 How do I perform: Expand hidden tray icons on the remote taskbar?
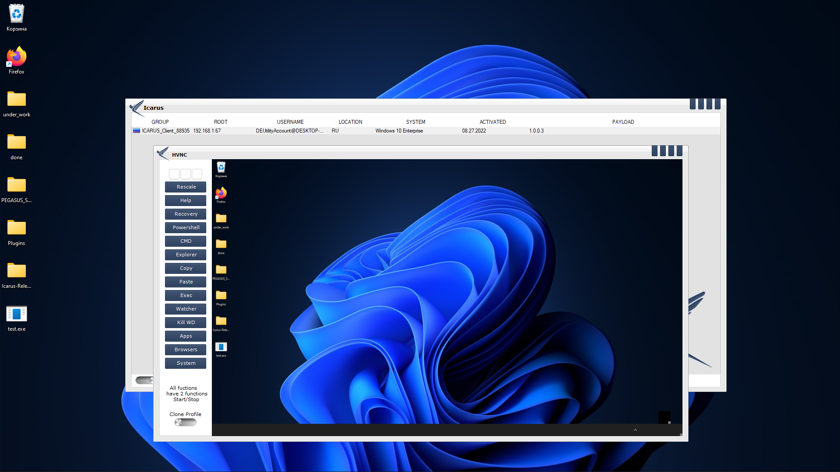pyautogui.click(x=635, y=430)
